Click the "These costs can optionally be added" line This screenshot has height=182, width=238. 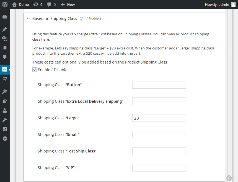click(100, 62)
